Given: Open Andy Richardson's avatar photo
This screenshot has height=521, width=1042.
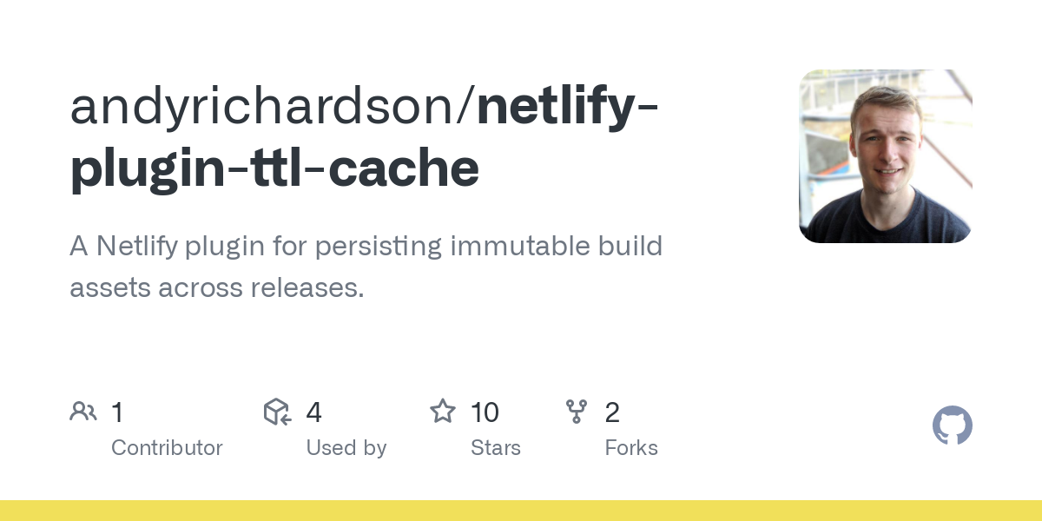Looking at the screenshot, I should coord(885,156).
